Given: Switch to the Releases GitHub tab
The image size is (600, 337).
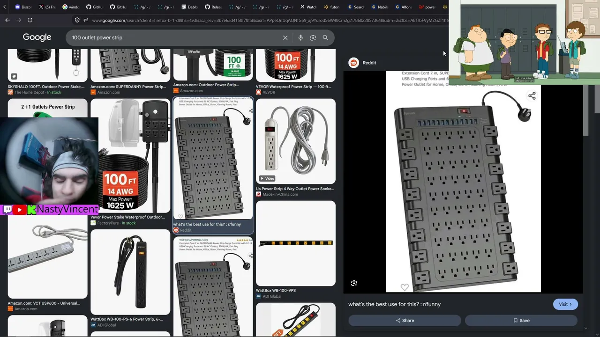Looking at the screenshot, I should (213, 7).
